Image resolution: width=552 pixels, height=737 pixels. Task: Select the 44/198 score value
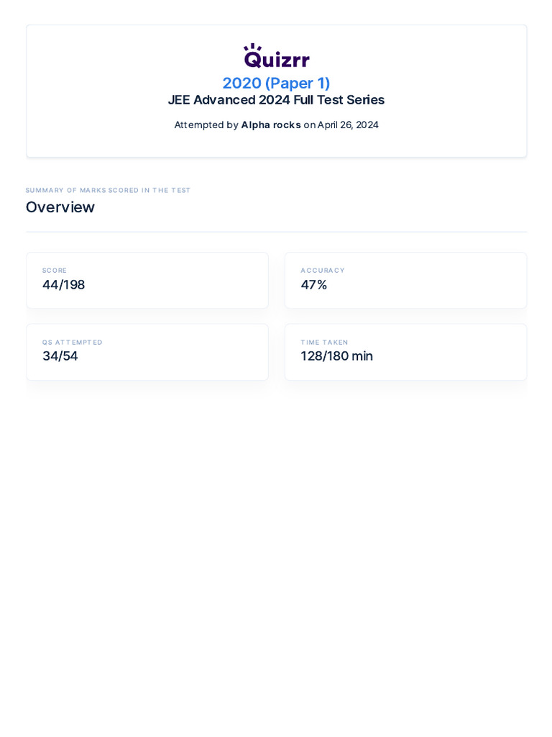pos(63,285)
